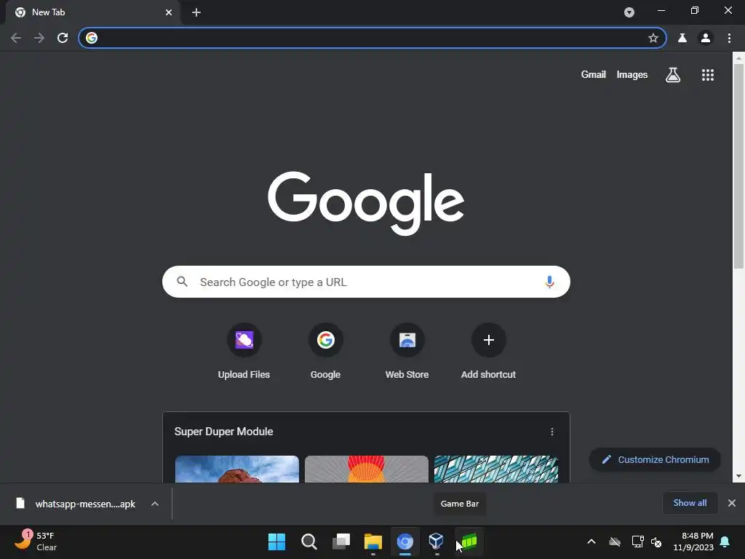
Task: Click Add shortcut plus tile
Action: point(488,352)
